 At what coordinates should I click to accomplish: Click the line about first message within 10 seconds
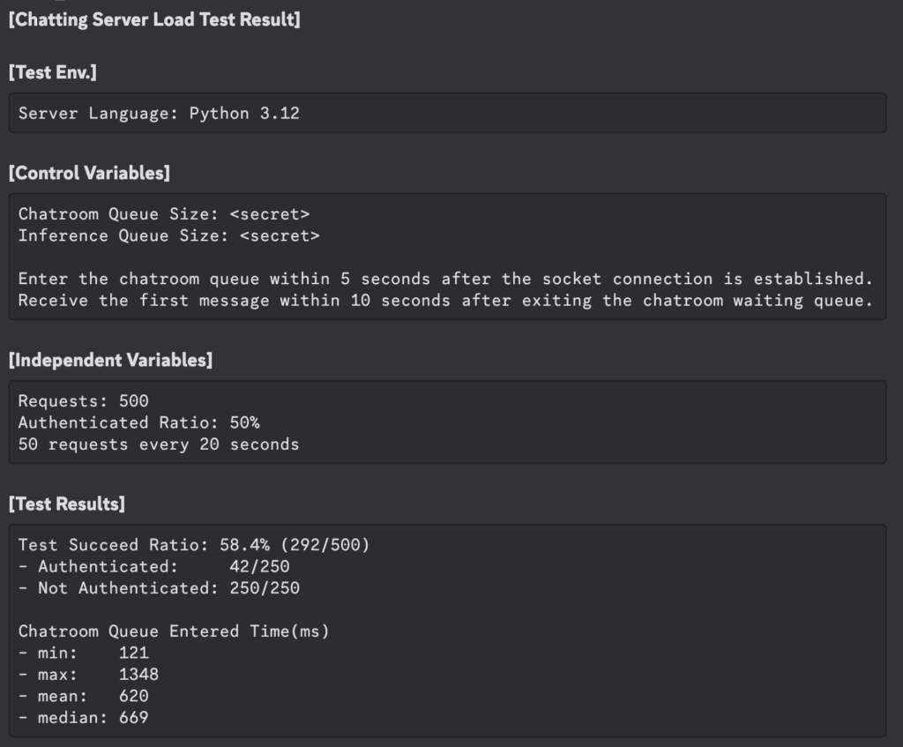coord(445,301)
